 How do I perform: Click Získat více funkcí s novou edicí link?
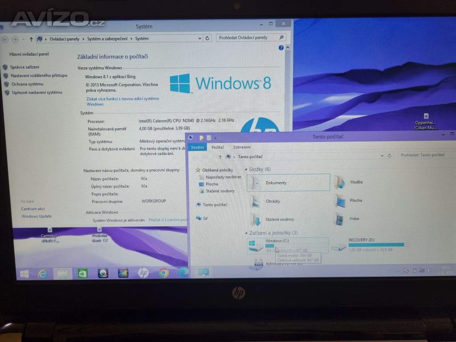pyautogui.click(x=122, y=102)
